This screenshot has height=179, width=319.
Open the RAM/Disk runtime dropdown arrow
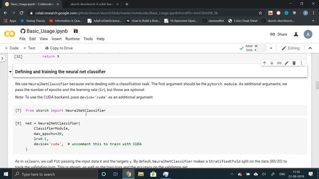(x=271, y=48)
